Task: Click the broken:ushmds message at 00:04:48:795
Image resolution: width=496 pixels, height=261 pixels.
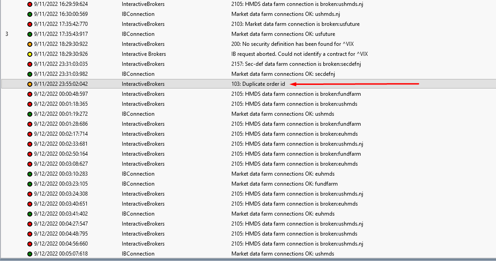Action: tap(294, 234)
